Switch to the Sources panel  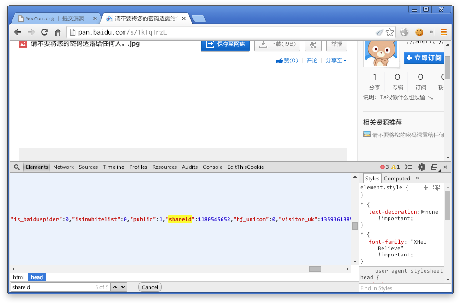(88, 167)
